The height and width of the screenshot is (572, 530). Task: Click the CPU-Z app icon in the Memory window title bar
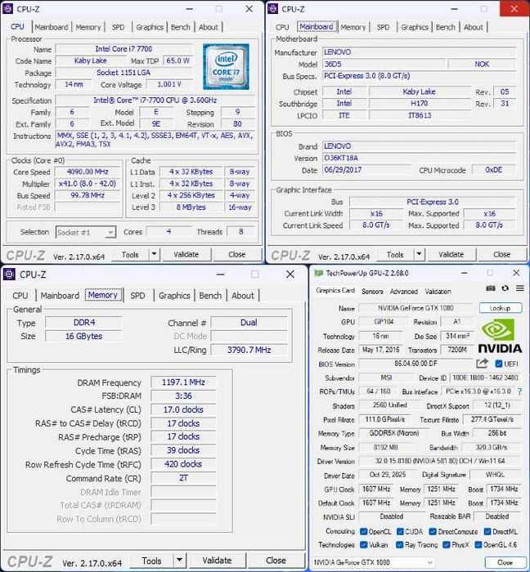click(9, 275)
